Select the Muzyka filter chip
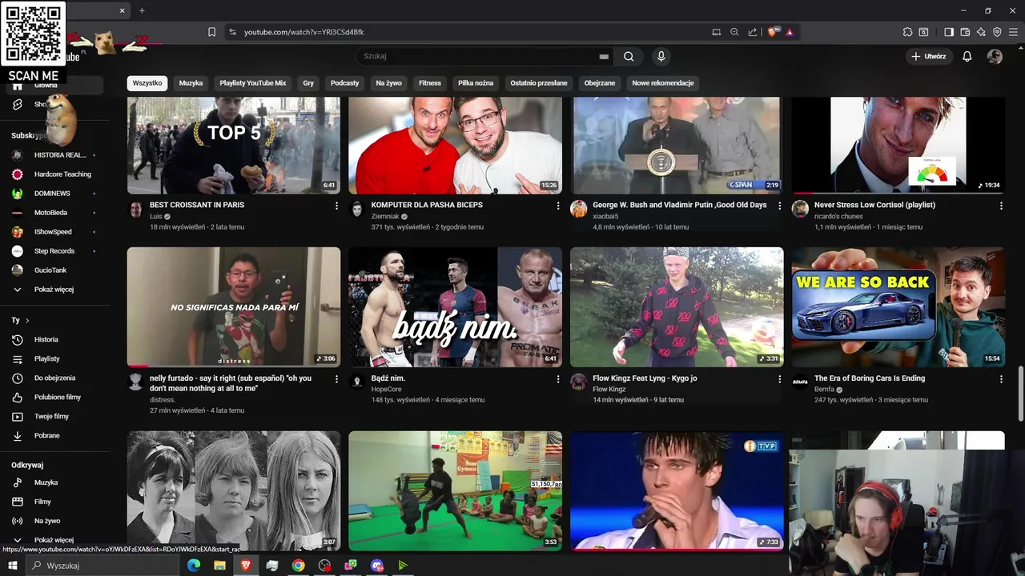This screenshot has height=576, width=1025. click(x=191, y=83)
